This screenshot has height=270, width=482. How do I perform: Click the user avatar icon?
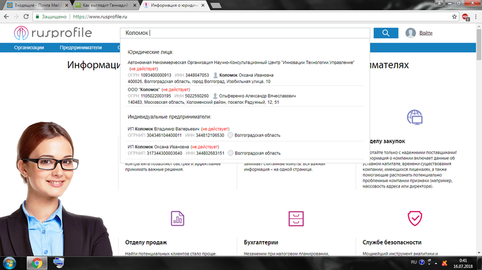click(410, 33)
